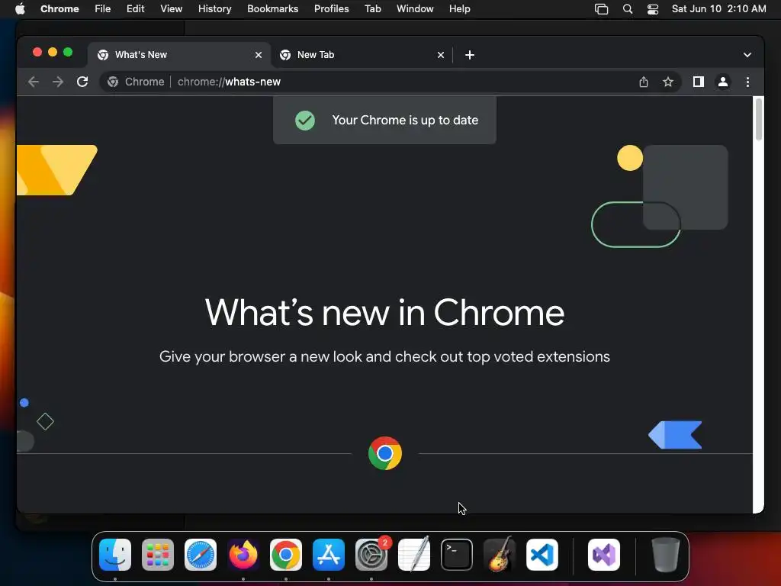Open Visual Studio from the dock
This screenshot has width=781, height=586.
[604, 555]
